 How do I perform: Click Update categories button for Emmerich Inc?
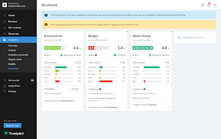pyautogui.click(x=75, y=89)
